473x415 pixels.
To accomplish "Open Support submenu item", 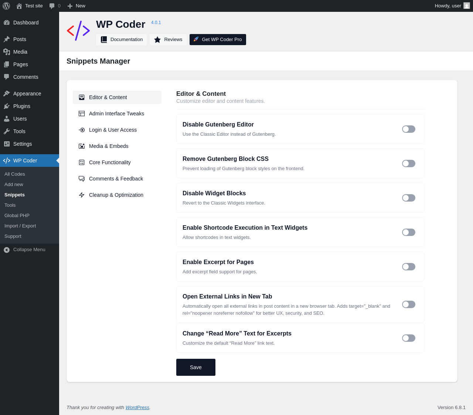I will pyautogui.click(x=30, y=236).
